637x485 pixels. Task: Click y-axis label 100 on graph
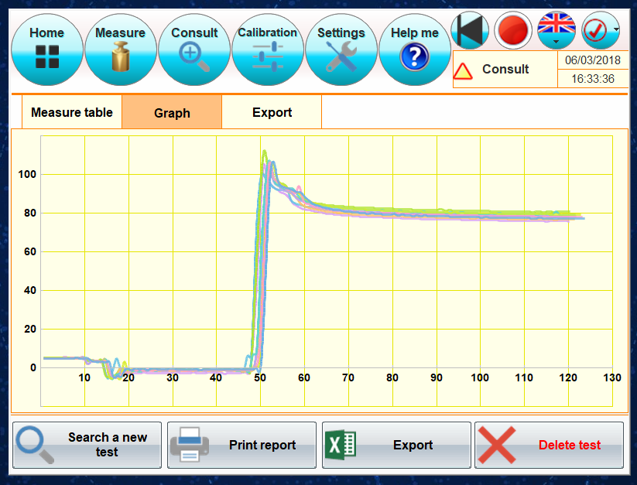(27, 174)
